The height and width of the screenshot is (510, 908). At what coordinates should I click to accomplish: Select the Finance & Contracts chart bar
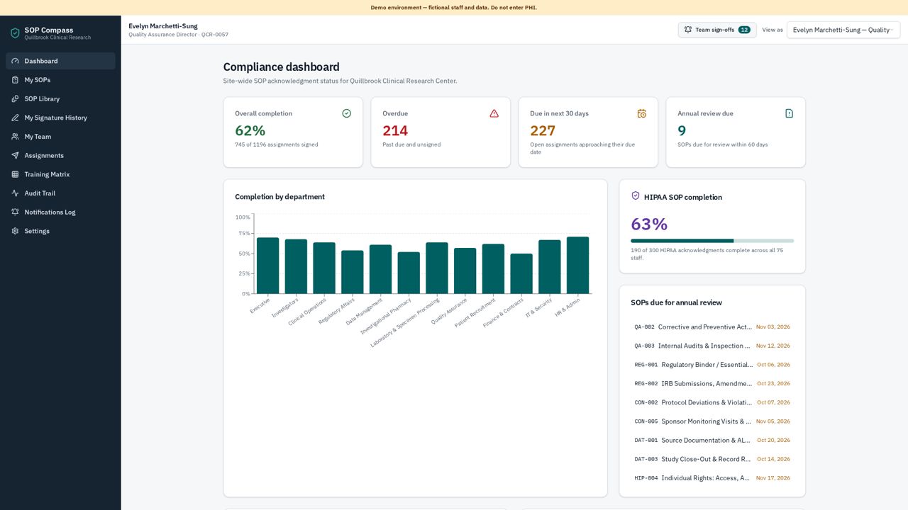[521, 273]
